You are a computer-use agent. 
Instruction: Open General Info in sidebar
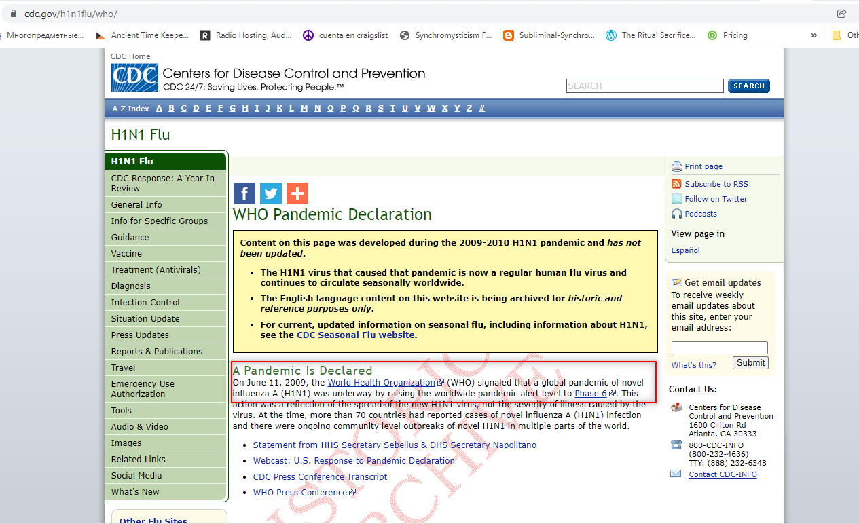[165, 205]
